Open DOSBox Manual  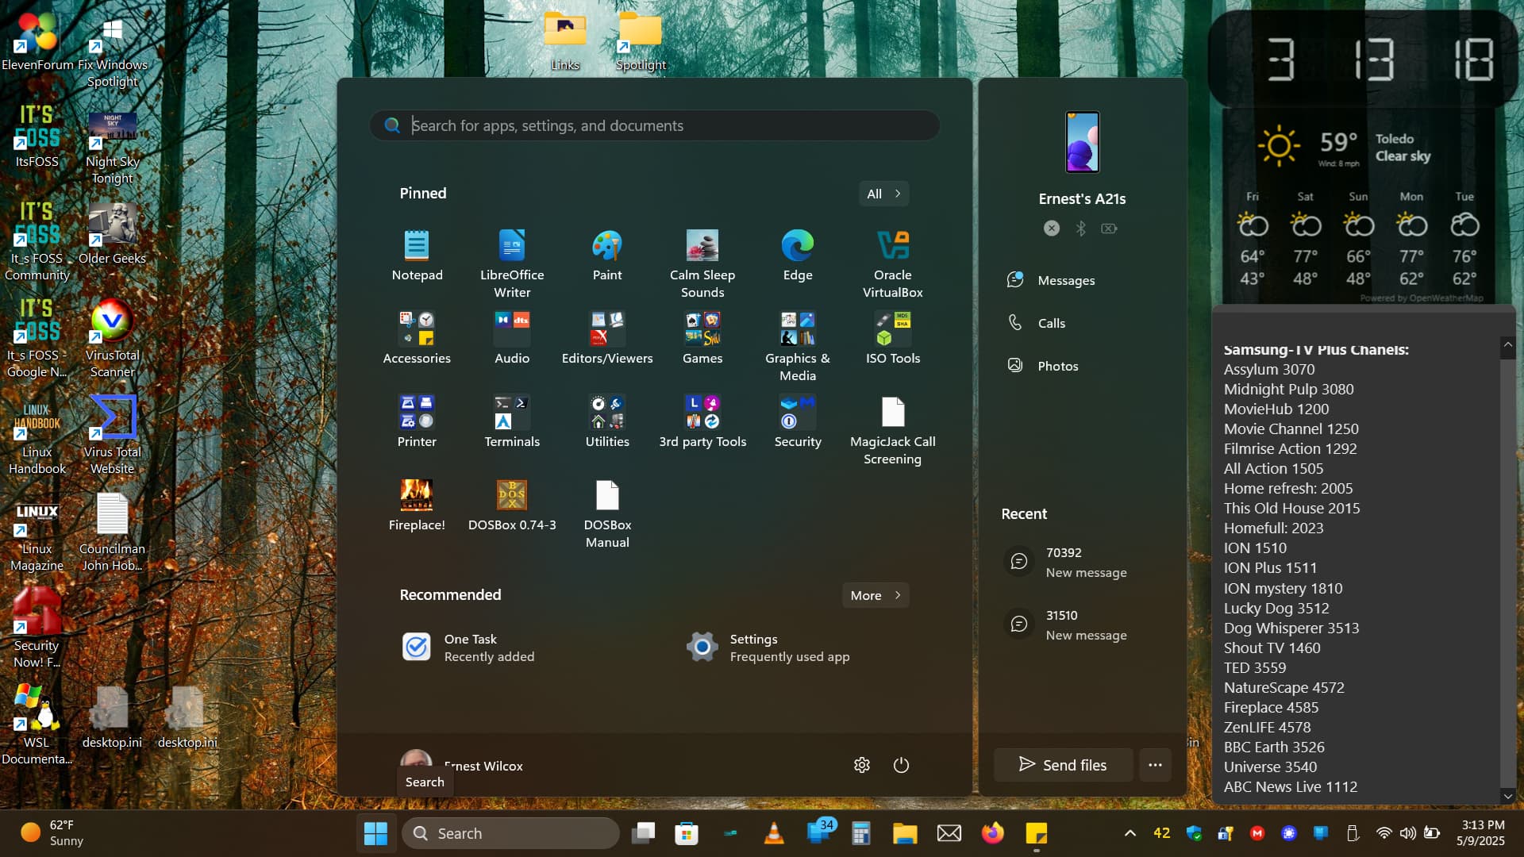607,513
